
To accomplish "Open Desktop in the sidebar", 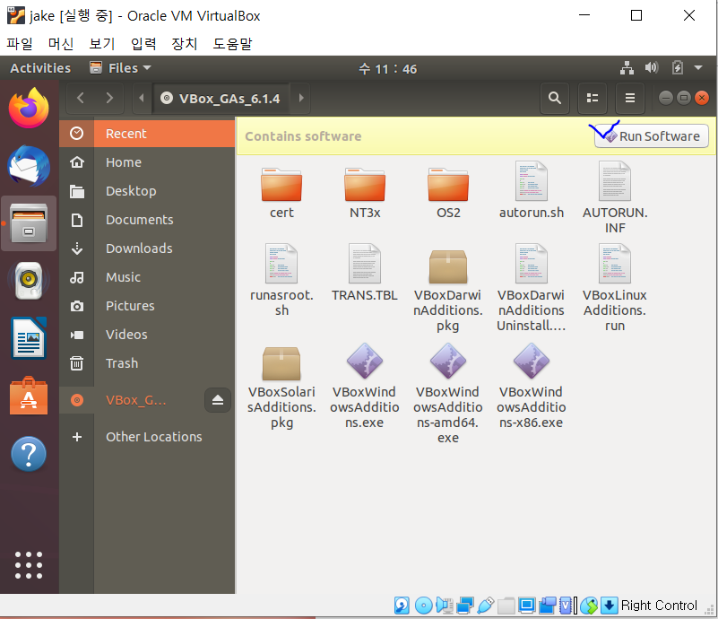I will click(x=147, y=190).
